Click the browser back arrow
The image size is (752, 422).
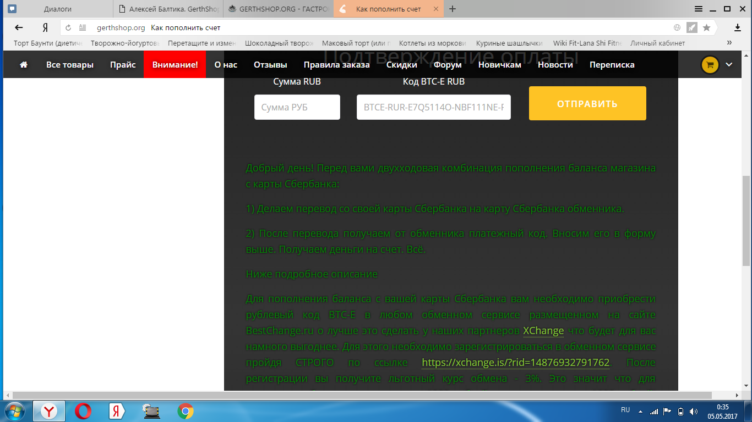pos(19,27)
